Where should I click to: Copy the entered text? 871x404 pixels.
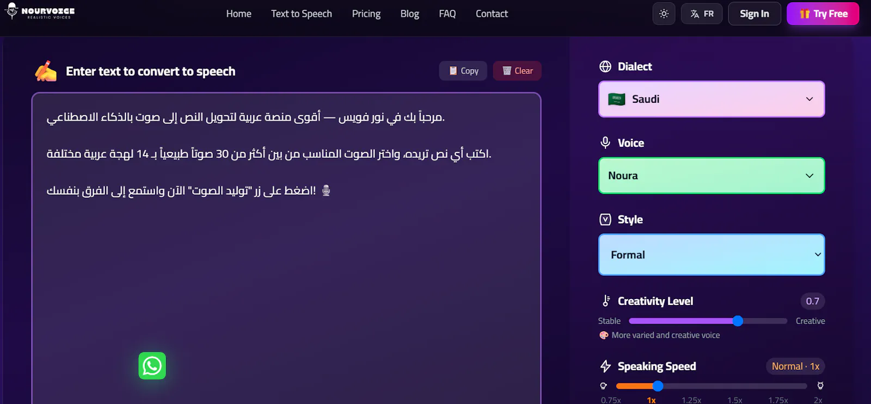463,71
